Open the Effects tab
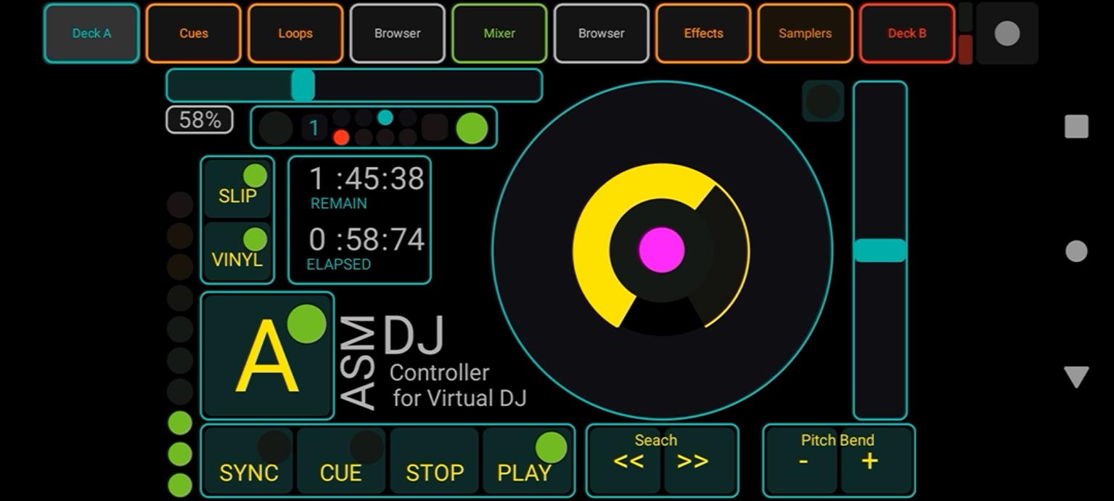The image size is (1114, 501). coord(702,33)
